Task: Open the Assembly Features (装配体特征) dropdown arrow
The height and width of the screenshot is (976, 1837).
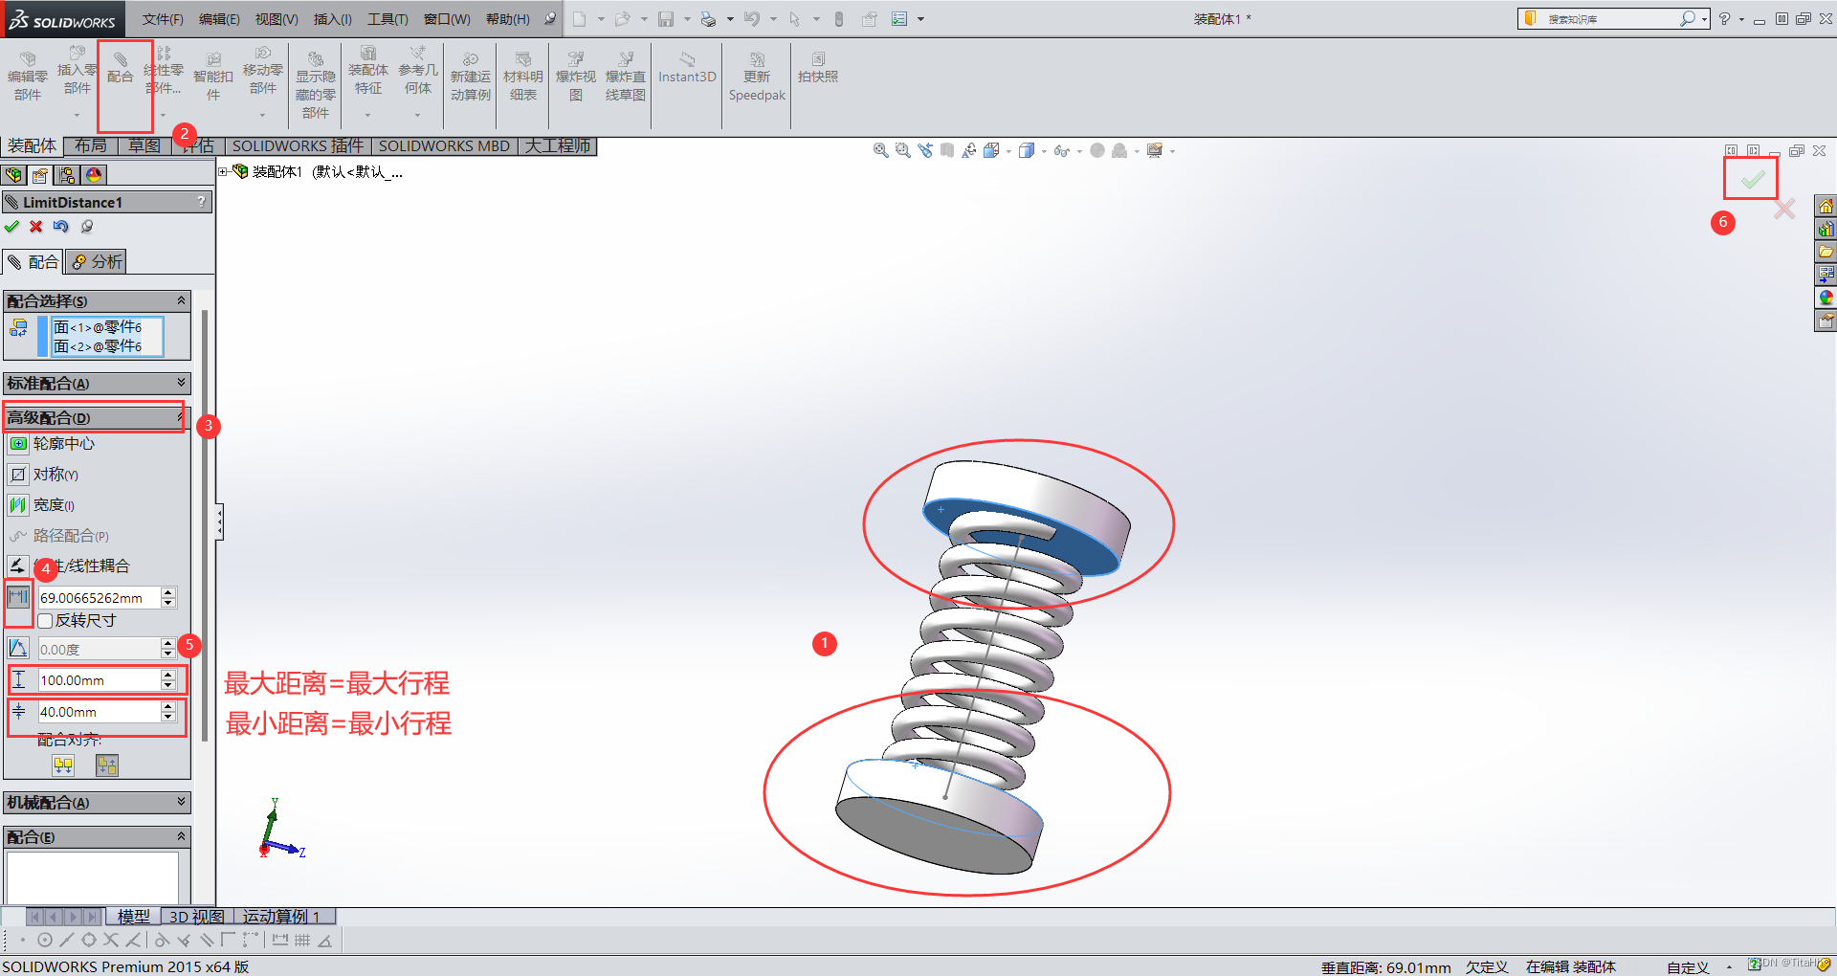Action: (367, 115)
